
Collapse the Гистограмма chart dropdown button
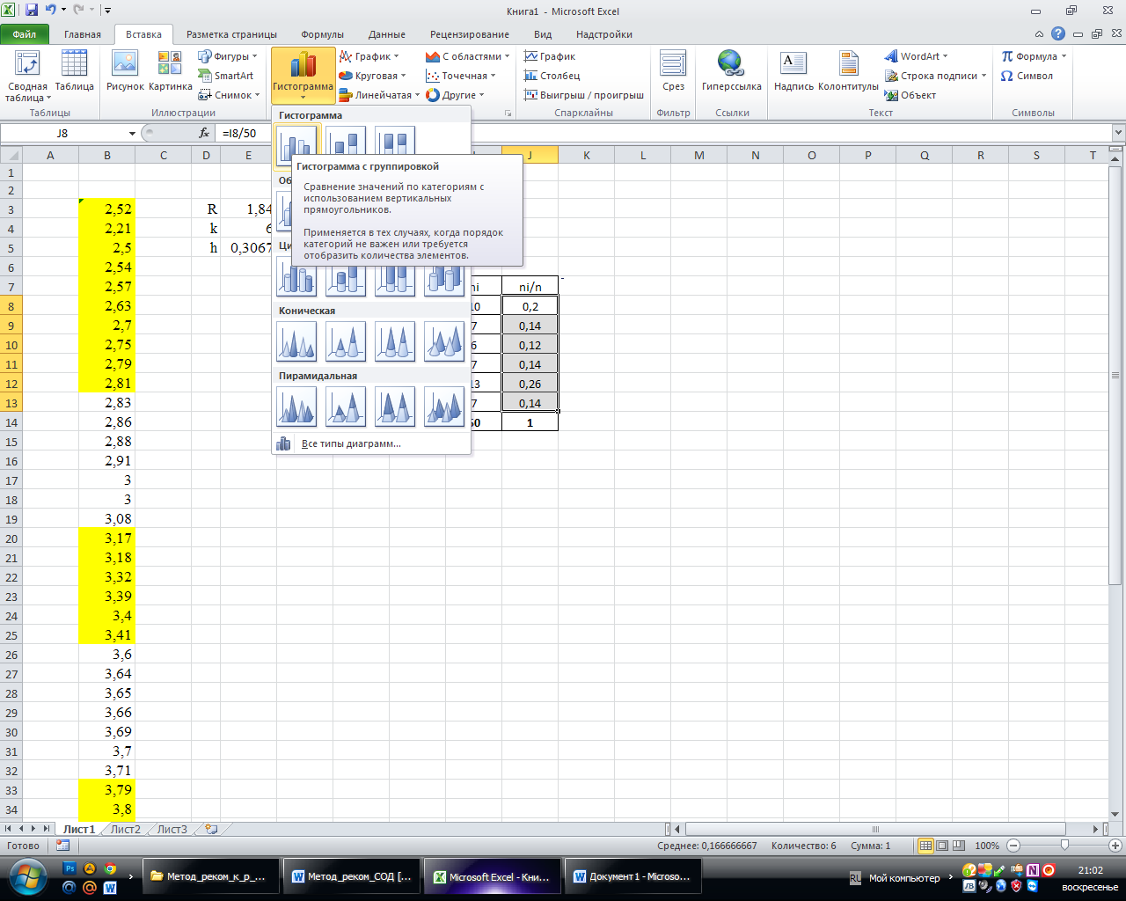pos(303,76)
